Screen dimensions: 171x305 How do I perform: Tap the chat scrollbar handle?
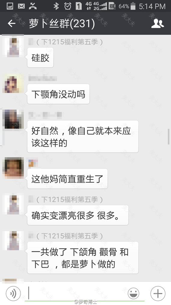(x=169, y=137)
